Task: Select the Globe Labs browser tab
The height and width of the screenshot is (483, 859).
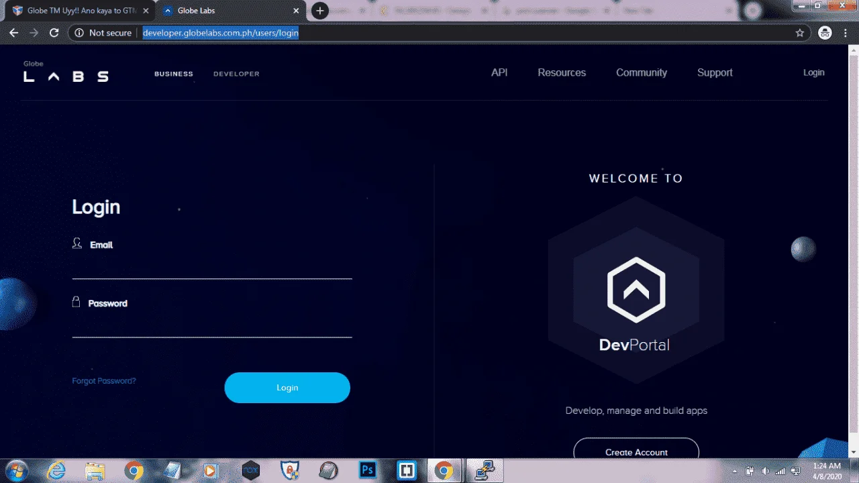Action: [230, 11]
